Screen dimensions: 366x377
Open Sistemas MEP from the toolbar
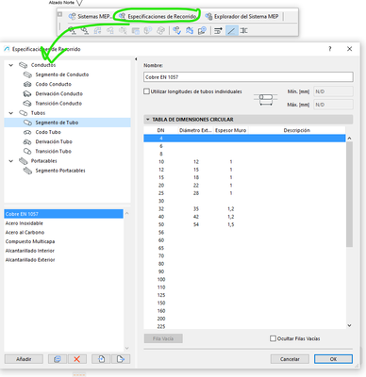(x=90, y=16)
